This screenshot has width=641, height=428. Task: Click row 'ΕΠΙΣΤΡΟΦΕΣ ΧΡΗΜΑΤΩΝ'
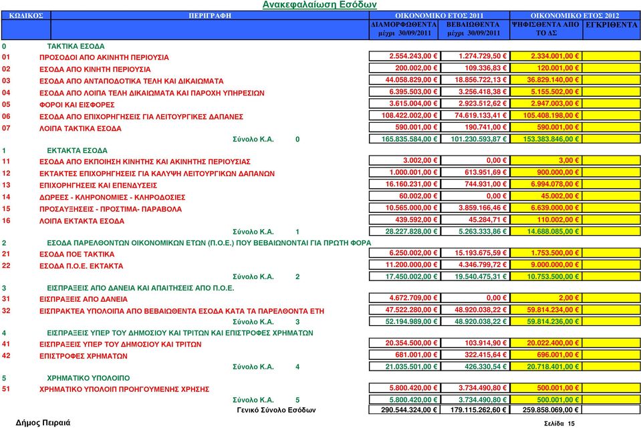[x=84, y=356]
